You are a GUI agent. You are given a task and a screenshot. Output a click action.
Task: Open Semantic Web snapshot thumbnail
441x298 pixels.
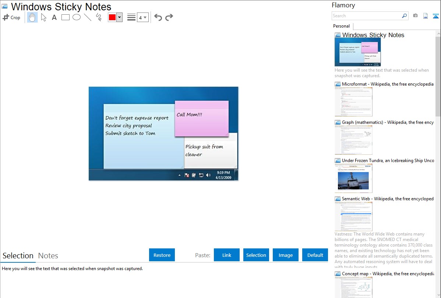coord(353,216)
